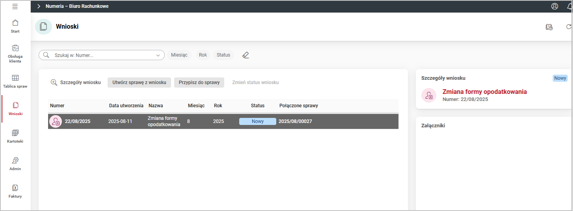Click Utwórz sprawę z wniosku button
This screenshot has height=211, width=573.
click(139, 83)
